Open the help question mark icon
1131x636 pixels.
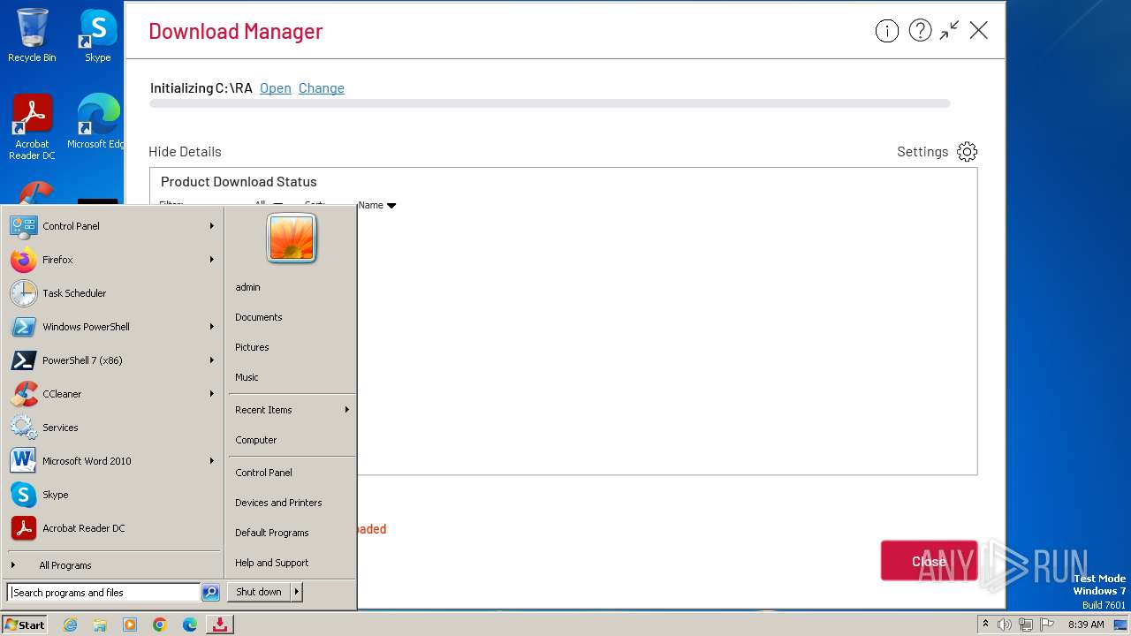pyautogui.click(x=920, y=31)
